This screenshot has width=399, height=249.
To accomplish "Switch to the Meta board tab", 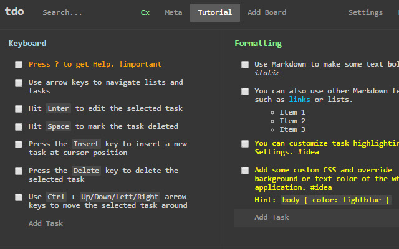I will click(x=173, y=12).
